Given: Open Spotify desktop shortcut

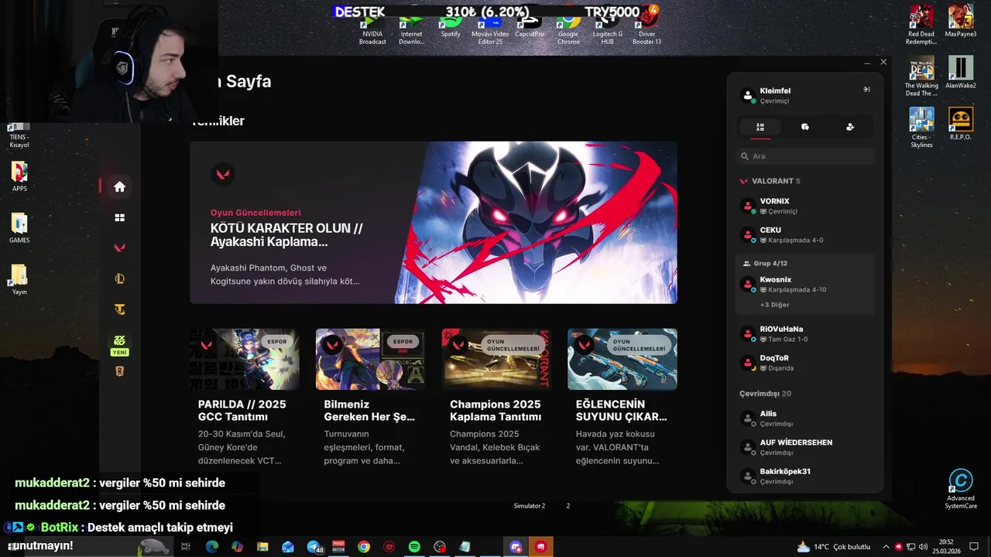Looking at the screenshot, I should (x=451, y=26).
